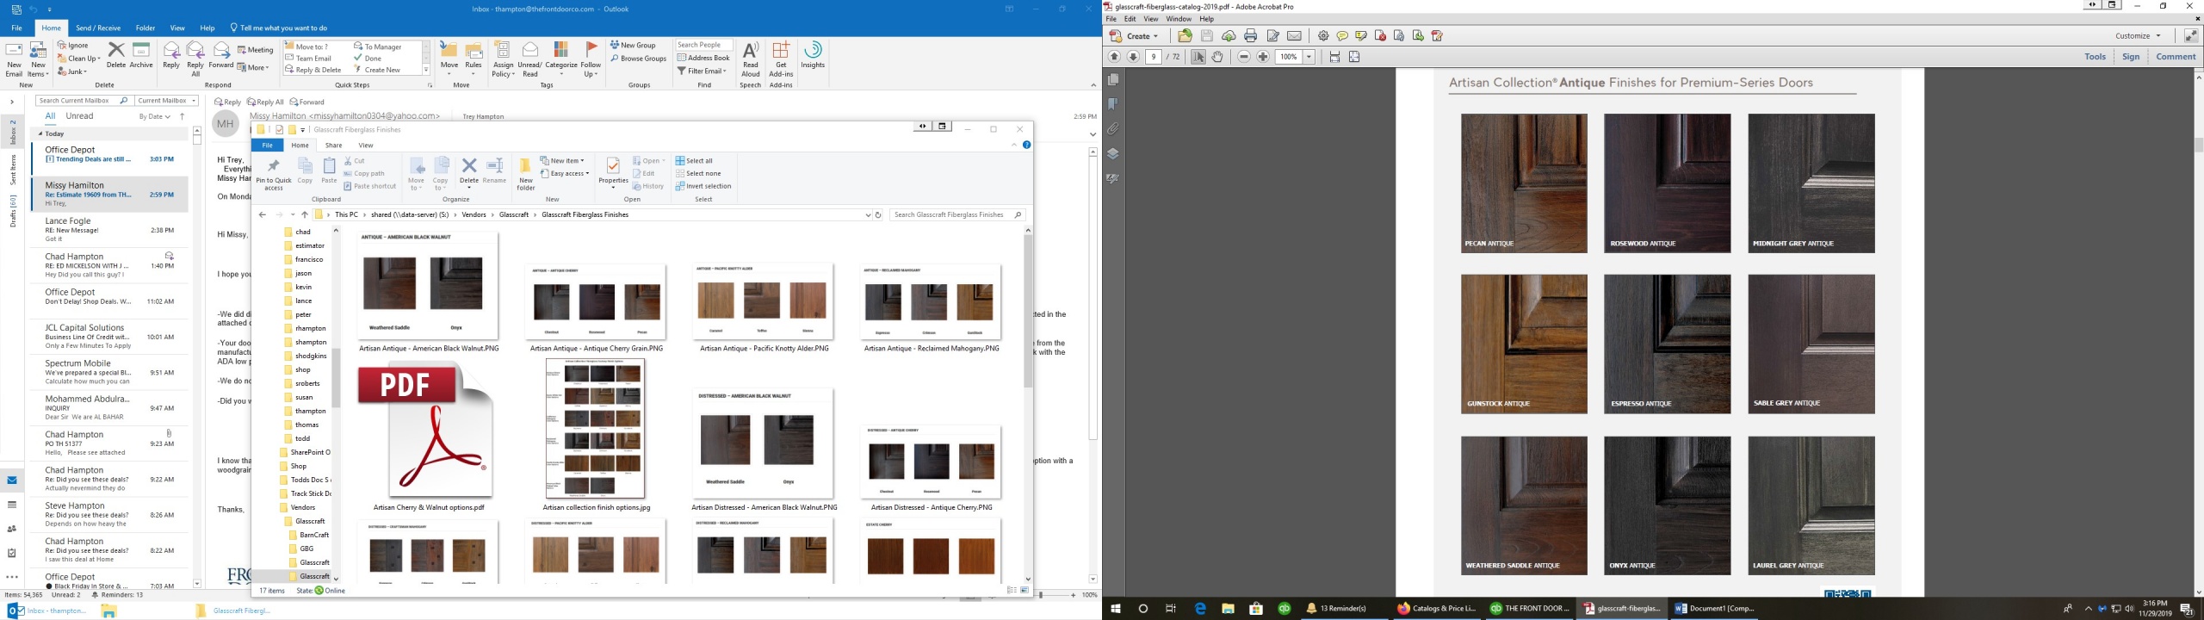This screenshot has width=2204, height=620.
Task: Click Select all in the File Explorer ribbon
Action: click(694, 161)
